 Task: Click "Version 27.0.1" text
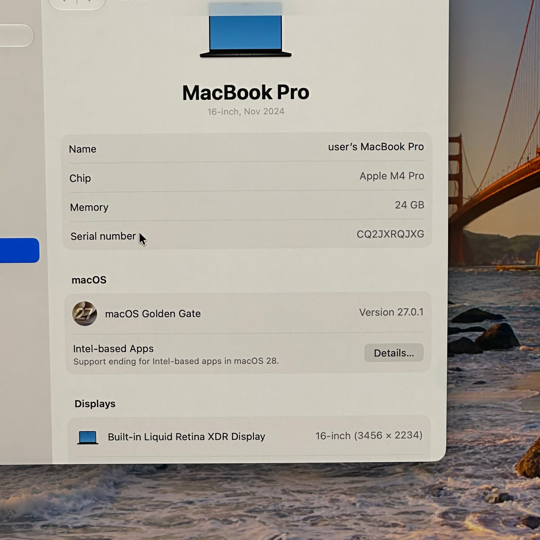pos(391,312)
